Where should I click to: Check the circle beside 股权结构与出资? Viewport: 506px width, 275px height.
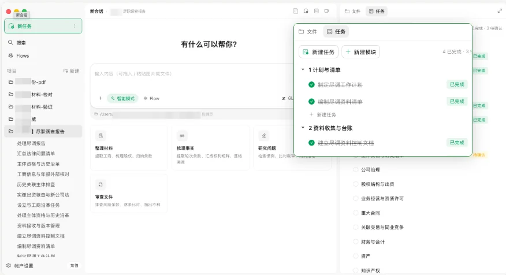pyautogui.click(x=356, y=184)
